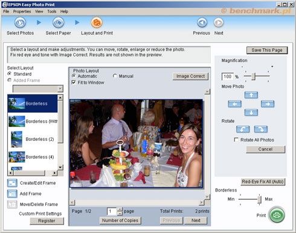Viewport: 296px width, 233px height.
Task: Open the Properties menu
Action: coord(22,11)
